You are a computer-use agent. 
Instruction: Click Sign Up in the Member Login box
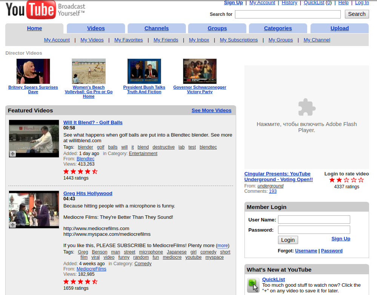(x=341, y=239)
